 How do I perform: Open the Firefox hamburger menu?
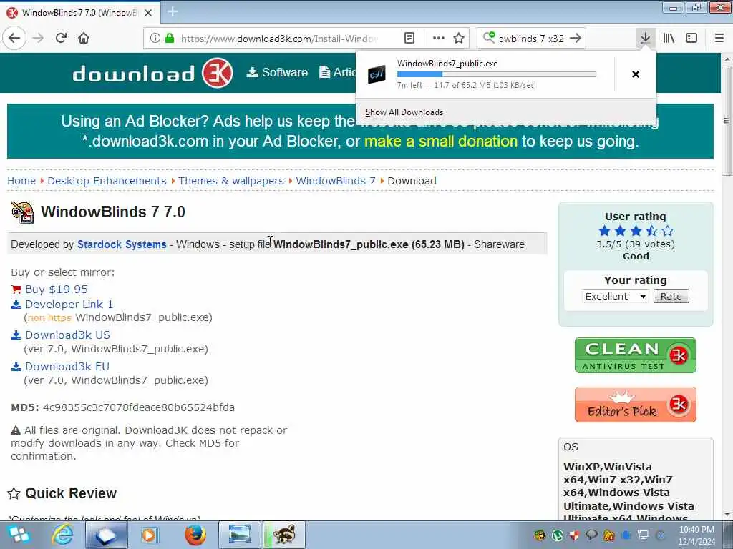(719, 39)
